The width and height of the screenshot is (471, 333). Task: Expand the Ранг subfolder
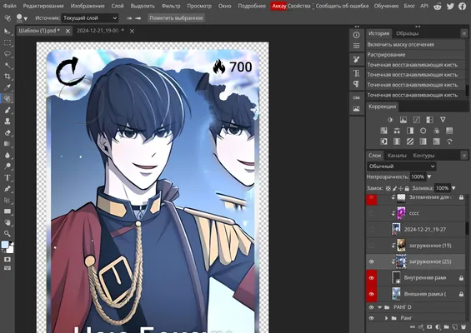pos(387,318)
